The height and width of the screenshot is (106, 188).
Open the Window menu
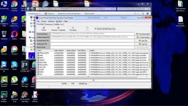click(x=59, y=21)
